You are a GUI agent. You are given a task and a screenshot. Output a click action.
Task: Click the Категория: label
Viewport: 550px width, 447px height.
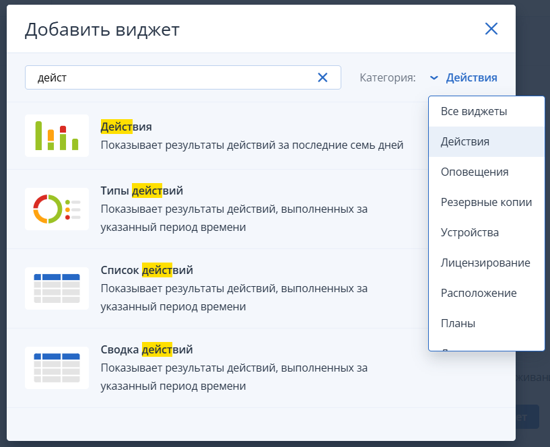click(388, 77)
